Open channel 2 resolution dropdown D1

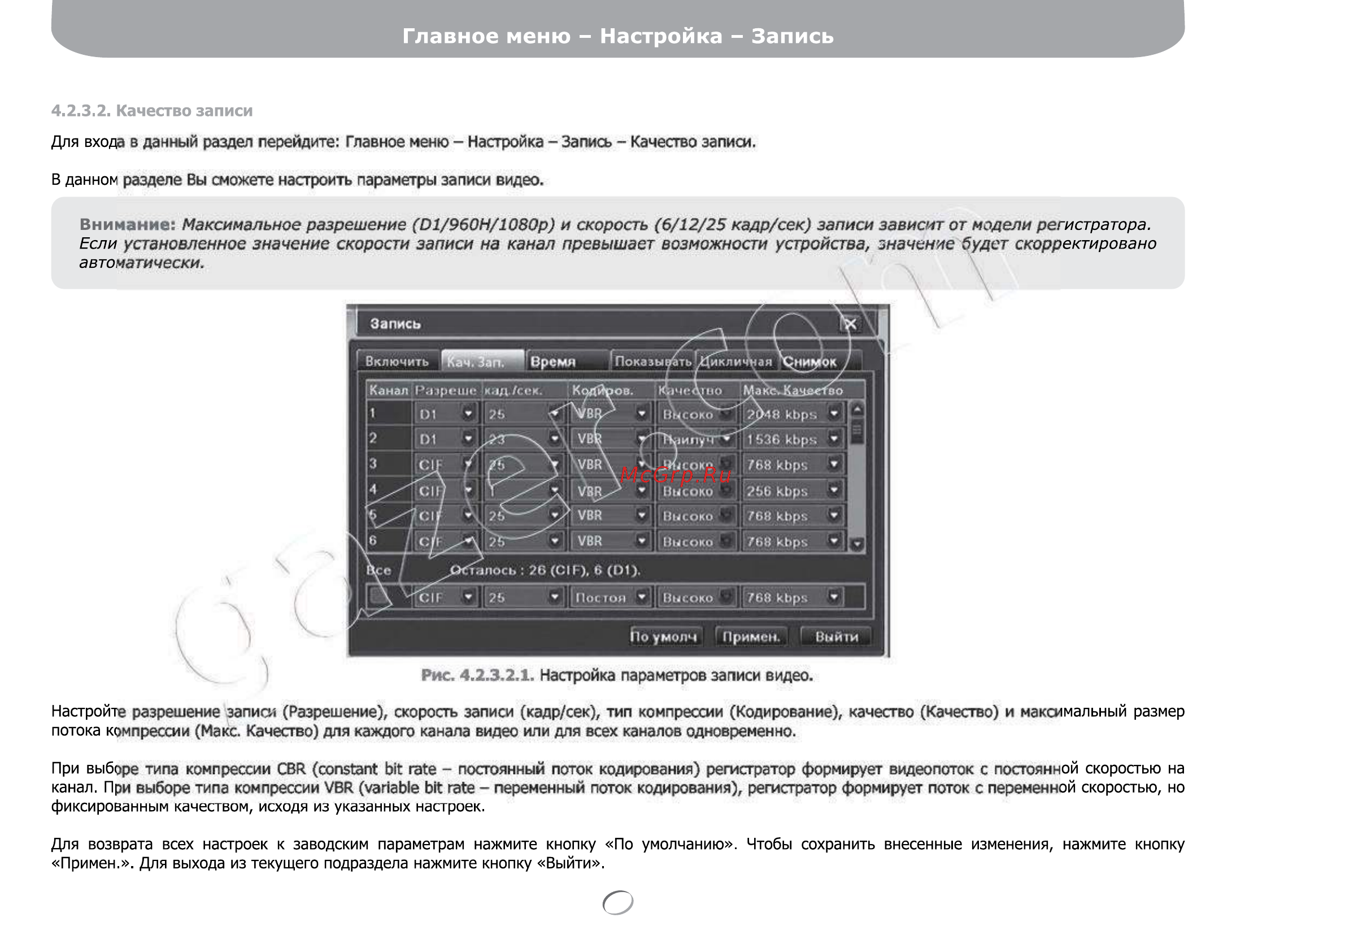point(446,439)
